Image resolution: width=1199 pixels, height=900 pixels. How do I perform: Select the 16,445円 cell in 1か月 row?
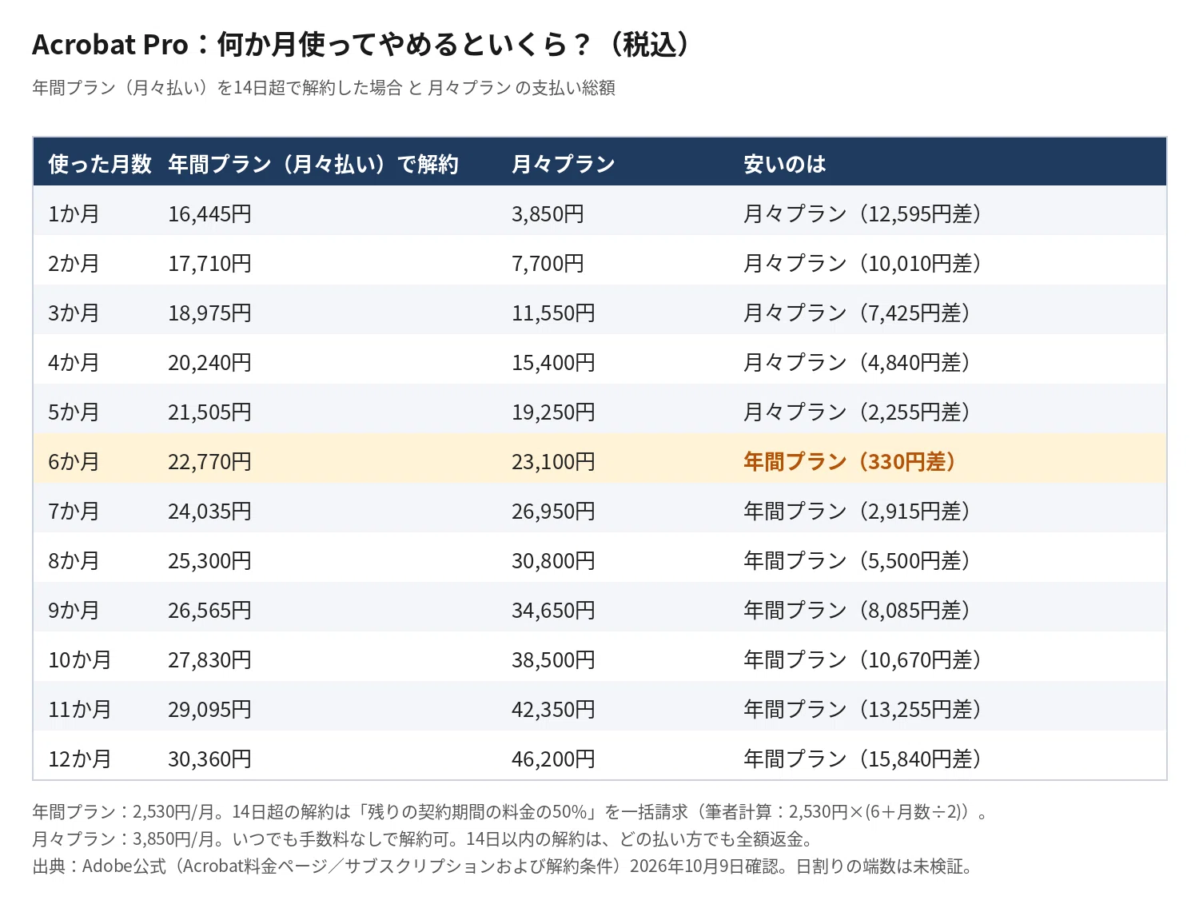pos(209,213)
